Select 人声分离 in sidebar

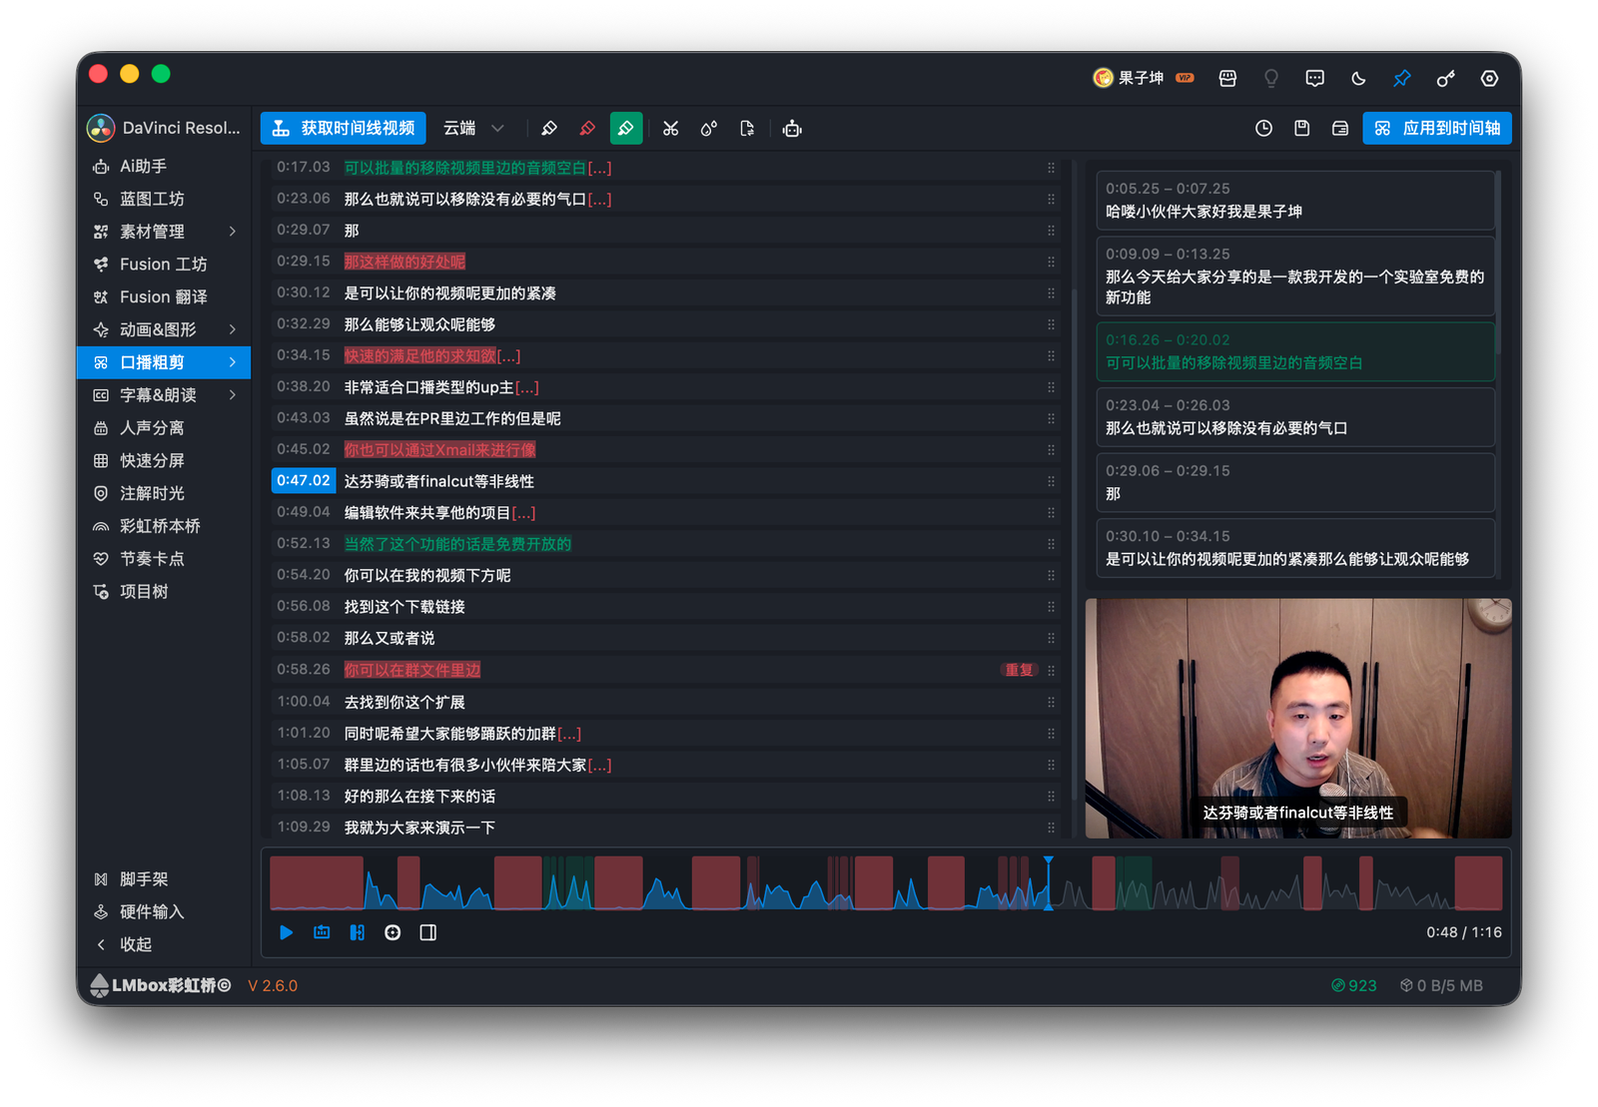164,427
